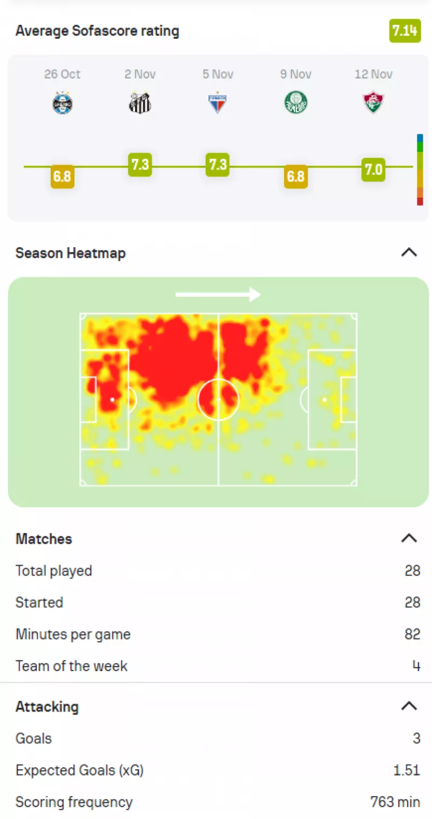Click the Santos club logo
Viewport: 432px width, 819px height.
pyautogui.click(x=140, y=103)
